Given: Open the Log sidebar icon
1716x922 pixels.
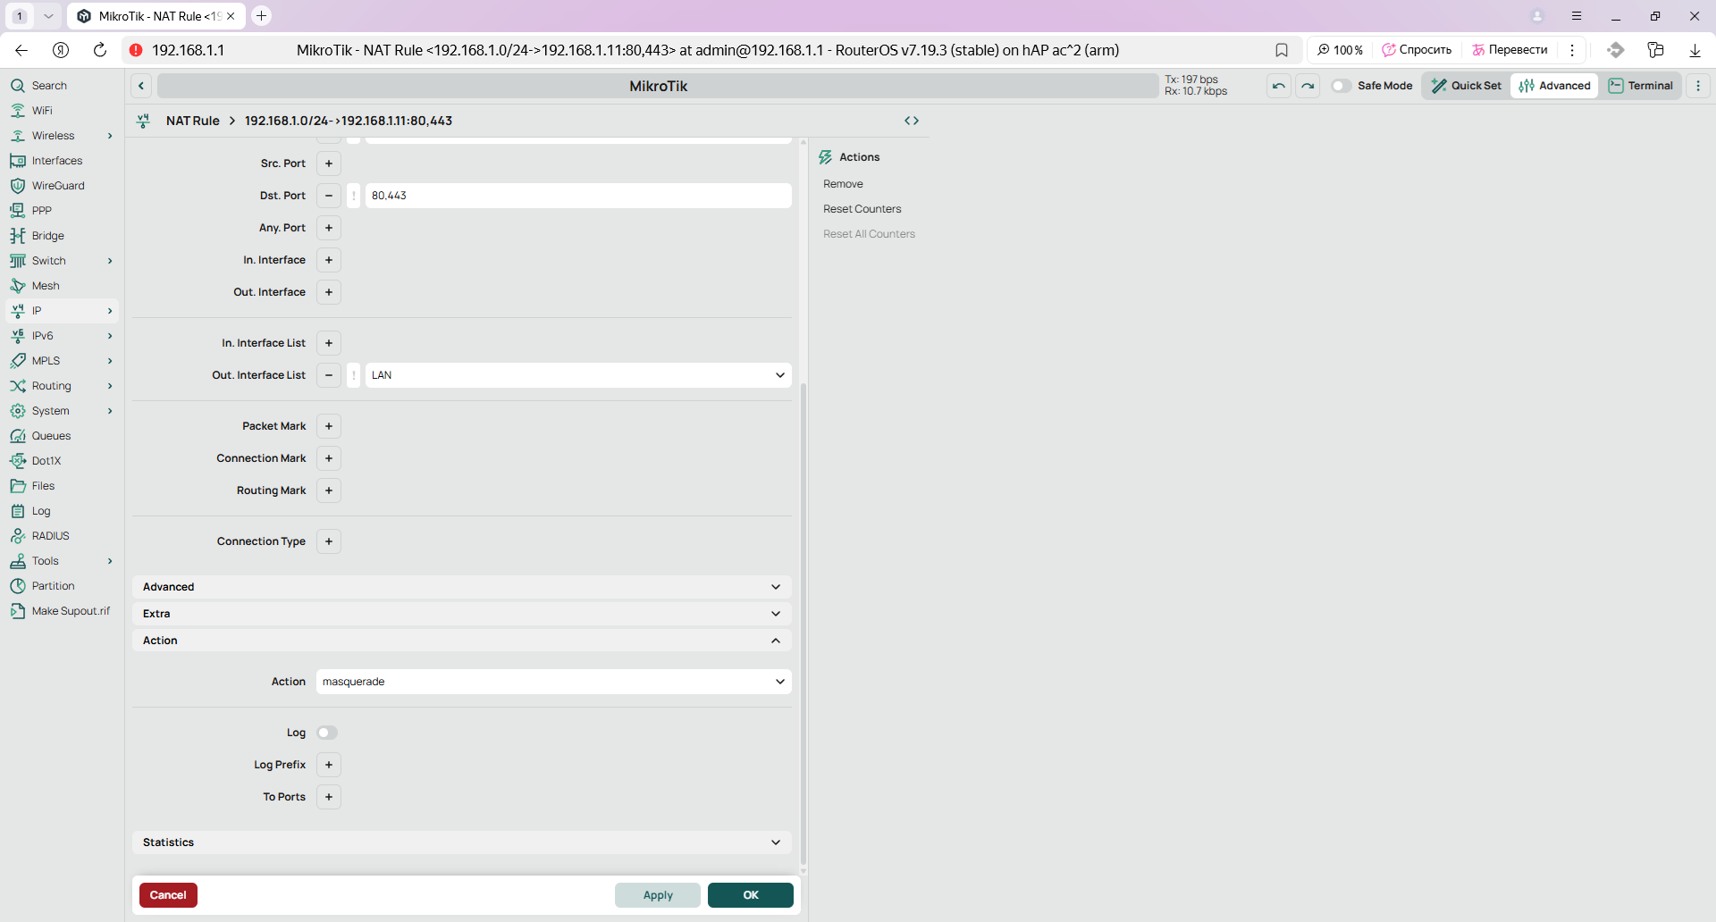Looking at the screenshot, I should point(17,511).
